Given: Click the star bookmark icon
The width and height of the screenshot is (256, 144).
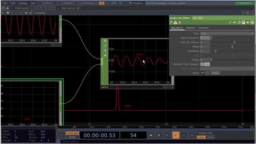Looking at the screenshot, I should pos(26,13).
